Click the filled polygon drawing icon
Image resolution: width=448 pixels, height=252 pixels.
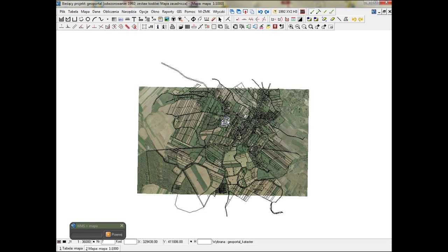click(61, 19)
